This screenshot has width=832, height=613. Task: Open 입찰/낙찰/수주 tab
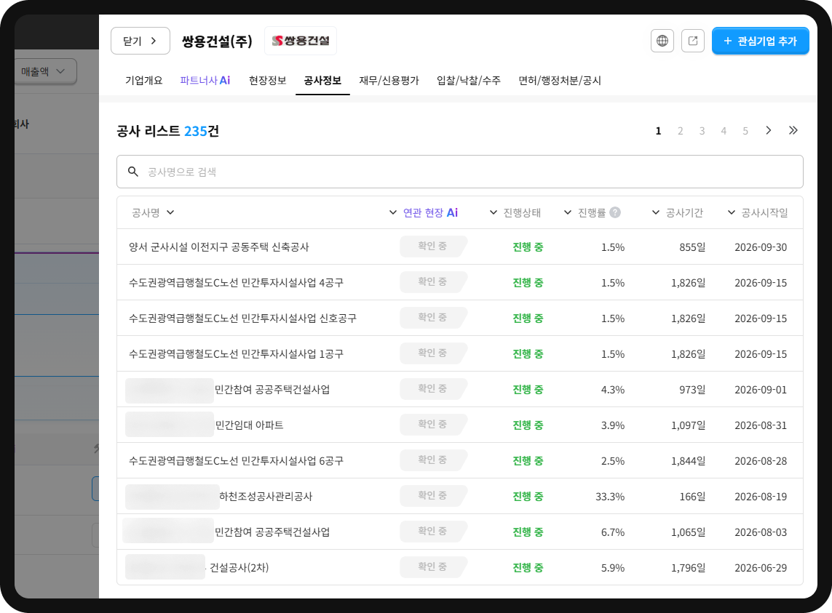pos(469,81)
